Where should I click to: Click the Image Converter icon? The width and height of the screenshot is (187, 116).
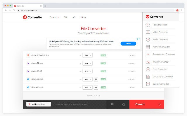tap(148, 62)
